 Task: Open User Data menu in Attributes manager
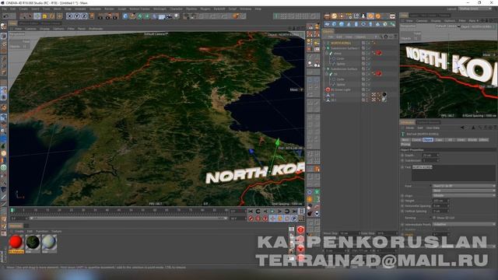pyautogui.click(x=433, y=128)
